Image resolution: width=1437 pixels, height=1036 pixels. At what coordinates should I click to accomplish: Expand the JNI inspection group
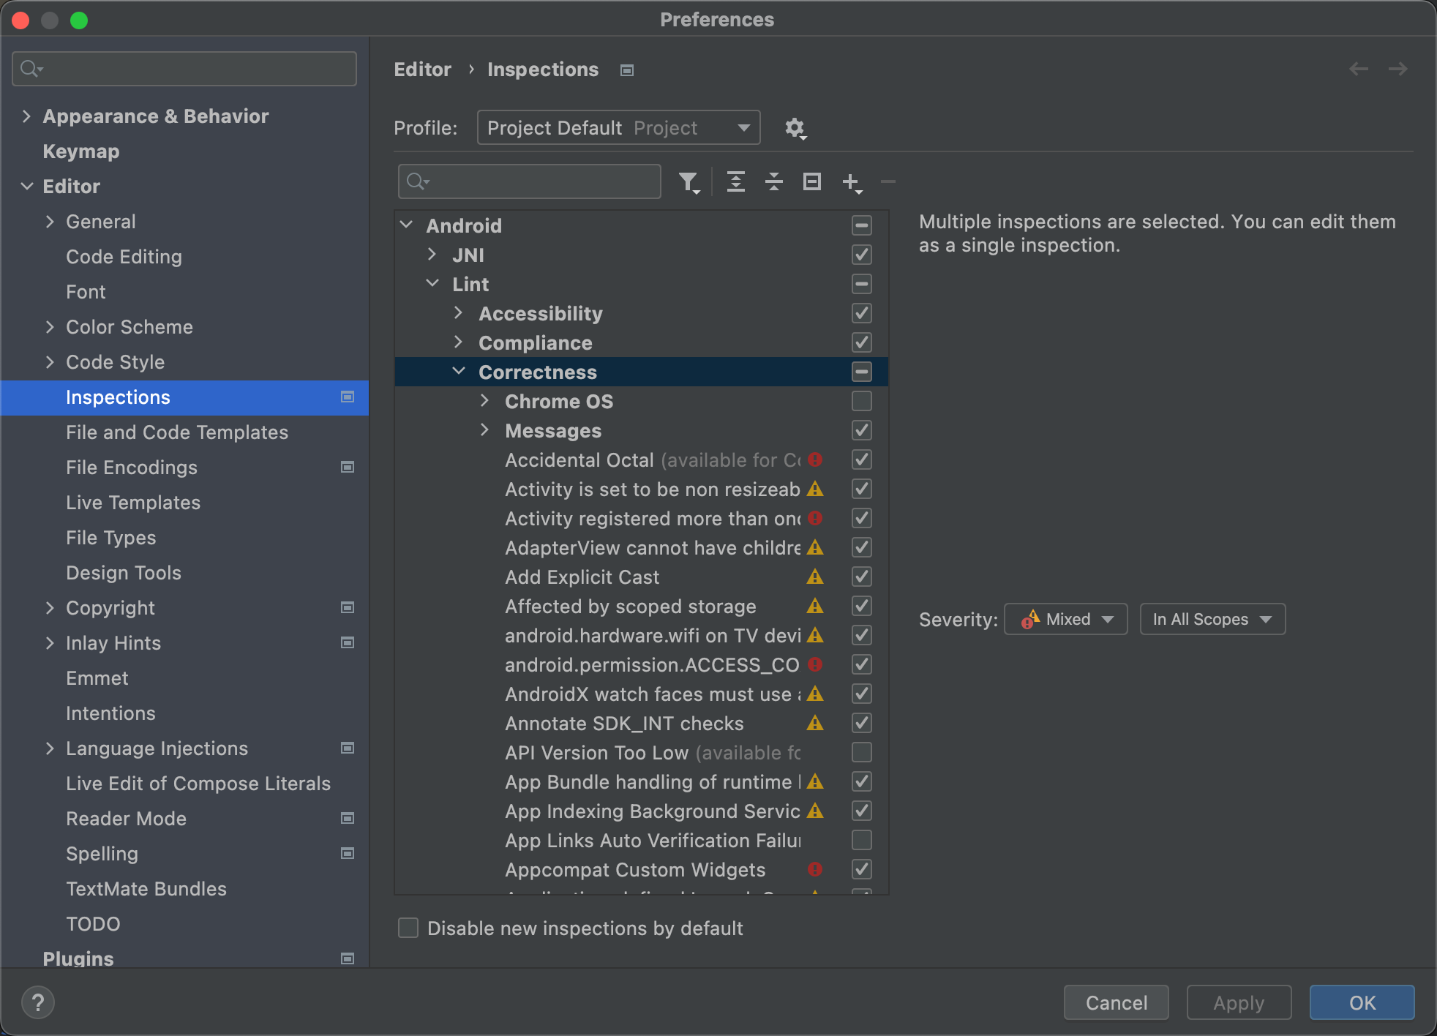click(x=432, y=255)
